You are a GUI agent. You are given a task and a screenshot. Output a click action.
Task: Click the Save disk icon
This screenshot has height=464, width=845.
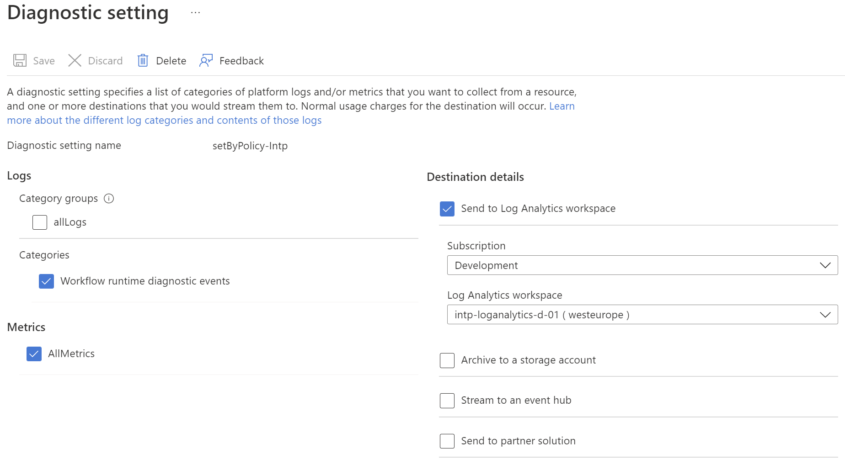[x=20, y=60]
